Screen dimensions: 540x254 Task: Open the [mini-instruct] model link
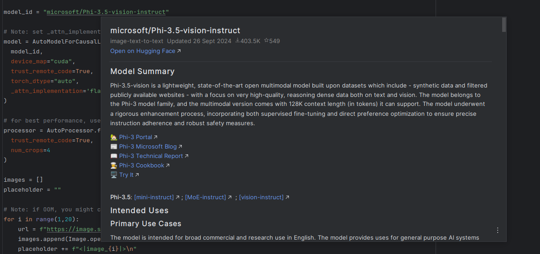tap(154, 197)
